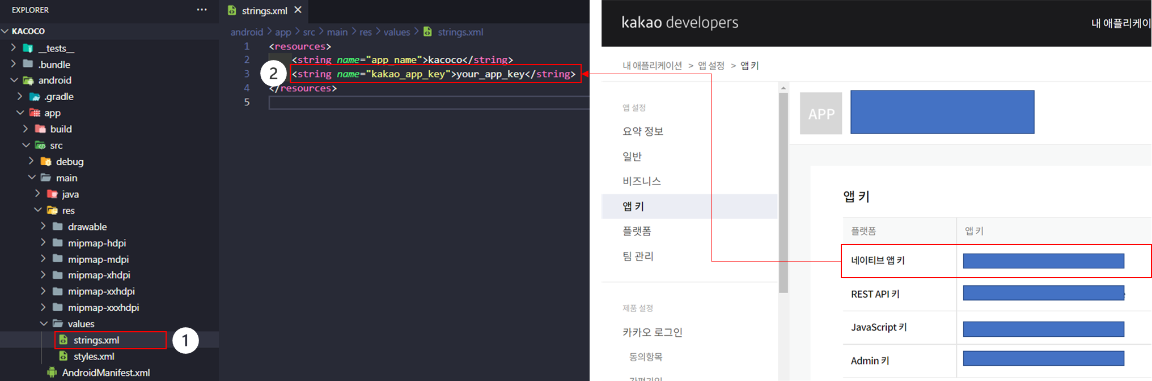The image size is (1152, 381).
Task: Click the strings.xml breadcrumb segment
Action: 460,32
